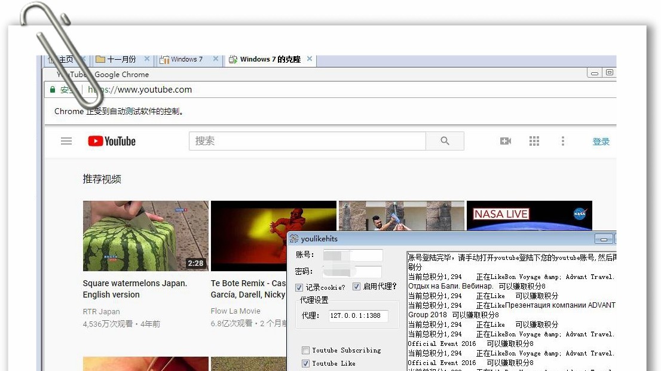Click the 4,536万次观看 view count text

pyautogui.click(x=108, y=324)
